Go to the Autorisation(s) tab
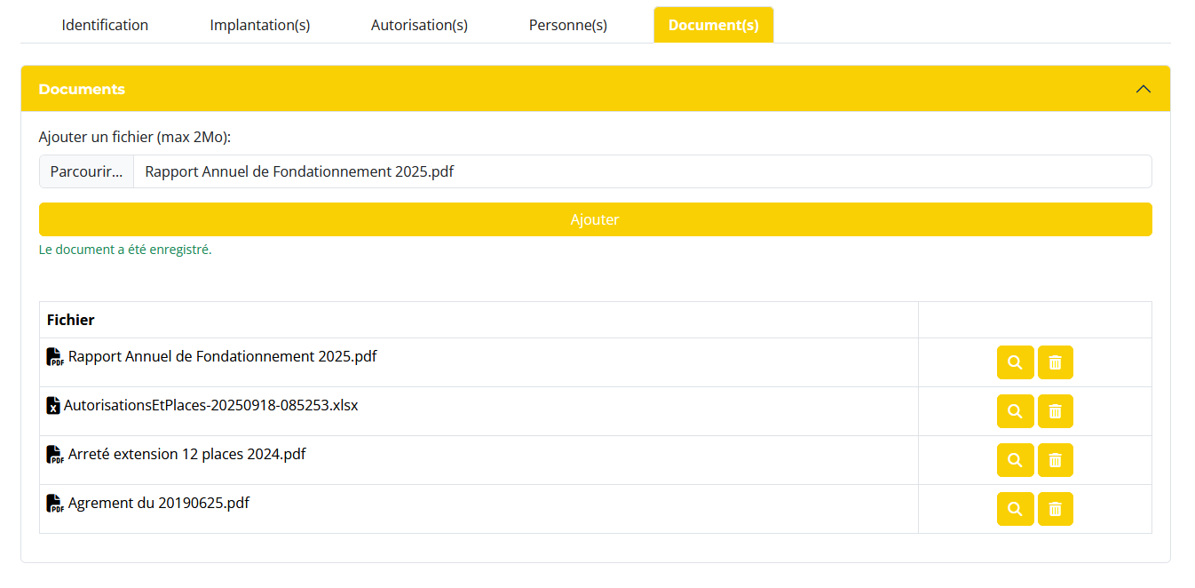 click(419, 25)
